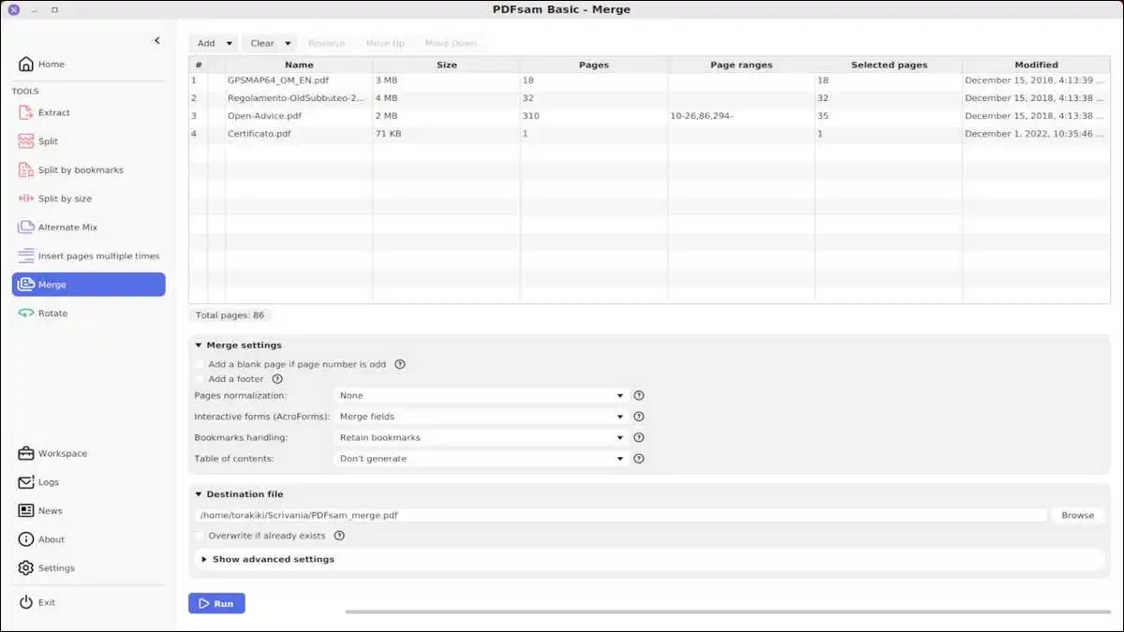Click the Exit power icon
Screen dimensions: 1124x632
click(x=25, y=603)
